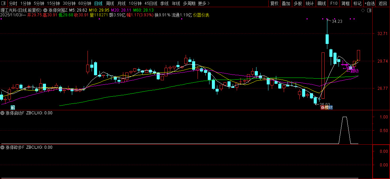The image size is (390, 179).
Task: Click the 启动 signal marker on chart
Action: [355, 70]
